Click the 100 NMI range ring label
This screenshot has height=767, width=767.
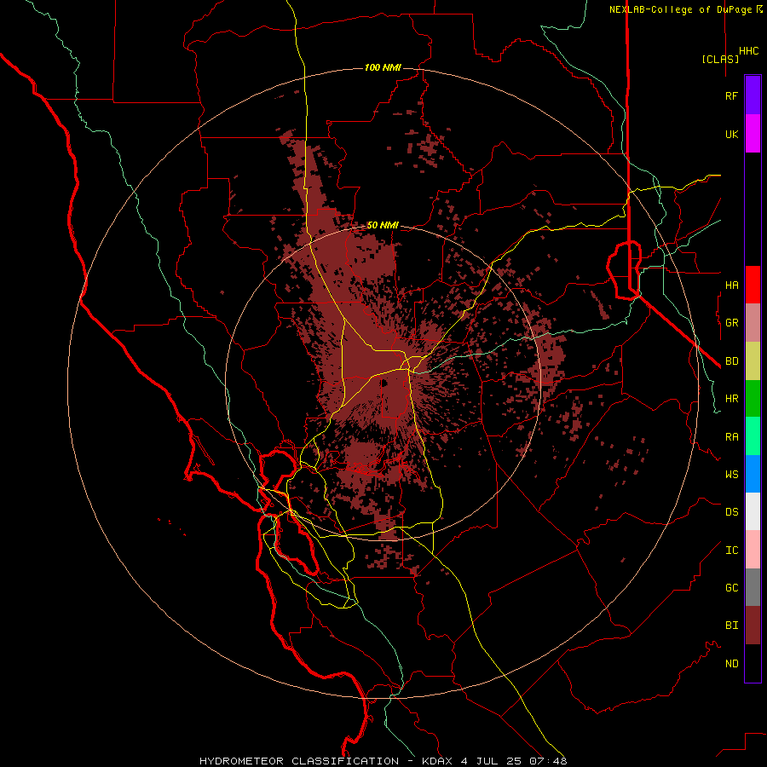[x=383, y=67]
